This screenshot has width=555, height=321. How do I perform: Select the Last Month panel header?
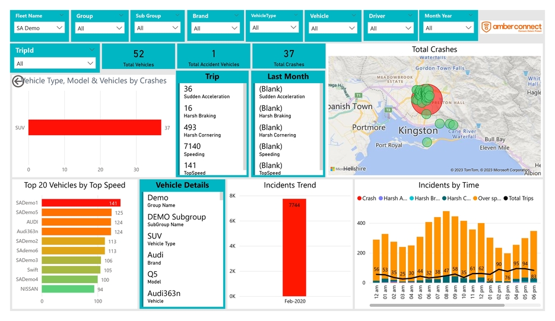[288, 77]
